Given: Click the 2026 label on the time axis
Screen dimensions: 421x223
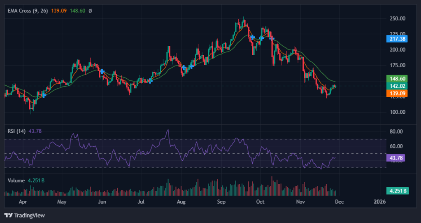Looking at the screenshot, I should click(379, 202).
